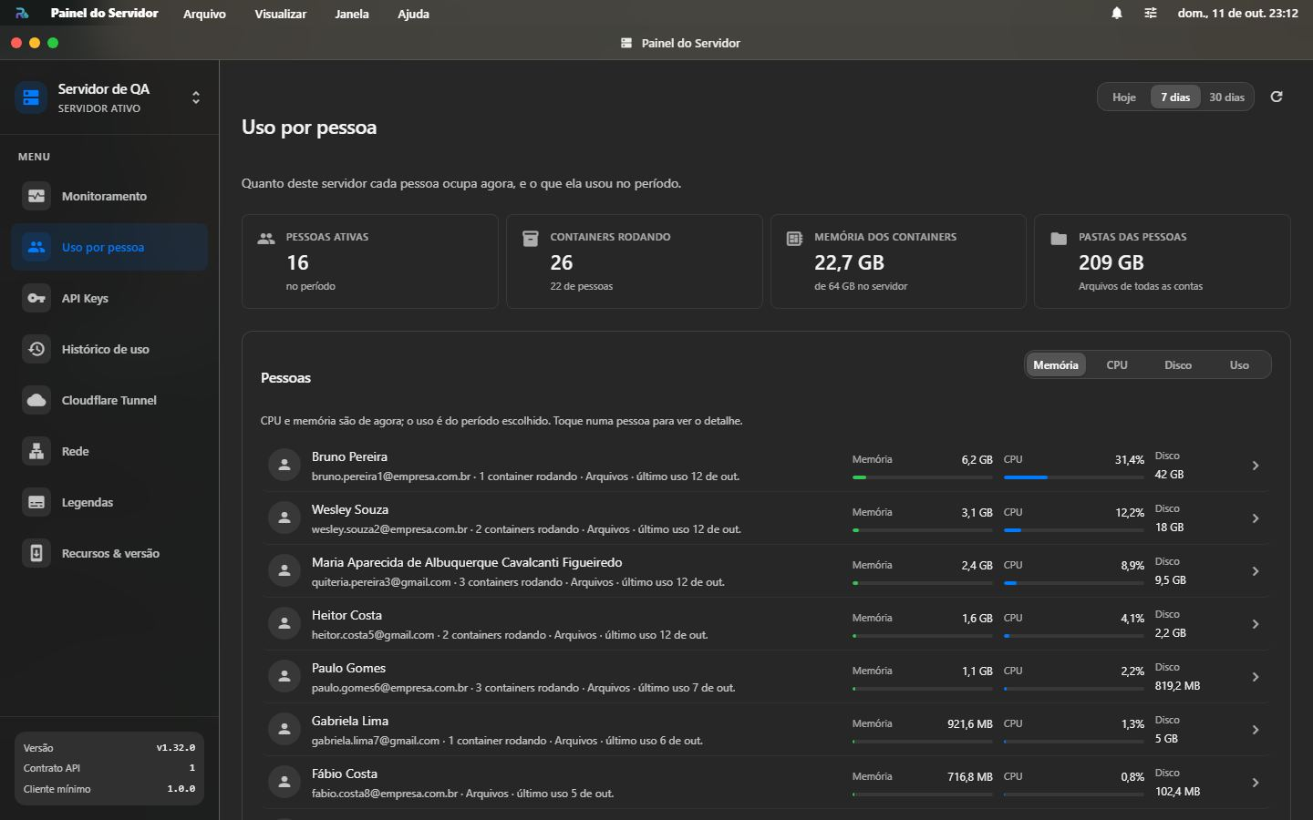Open the Legendas page

[x=109, y=502]
